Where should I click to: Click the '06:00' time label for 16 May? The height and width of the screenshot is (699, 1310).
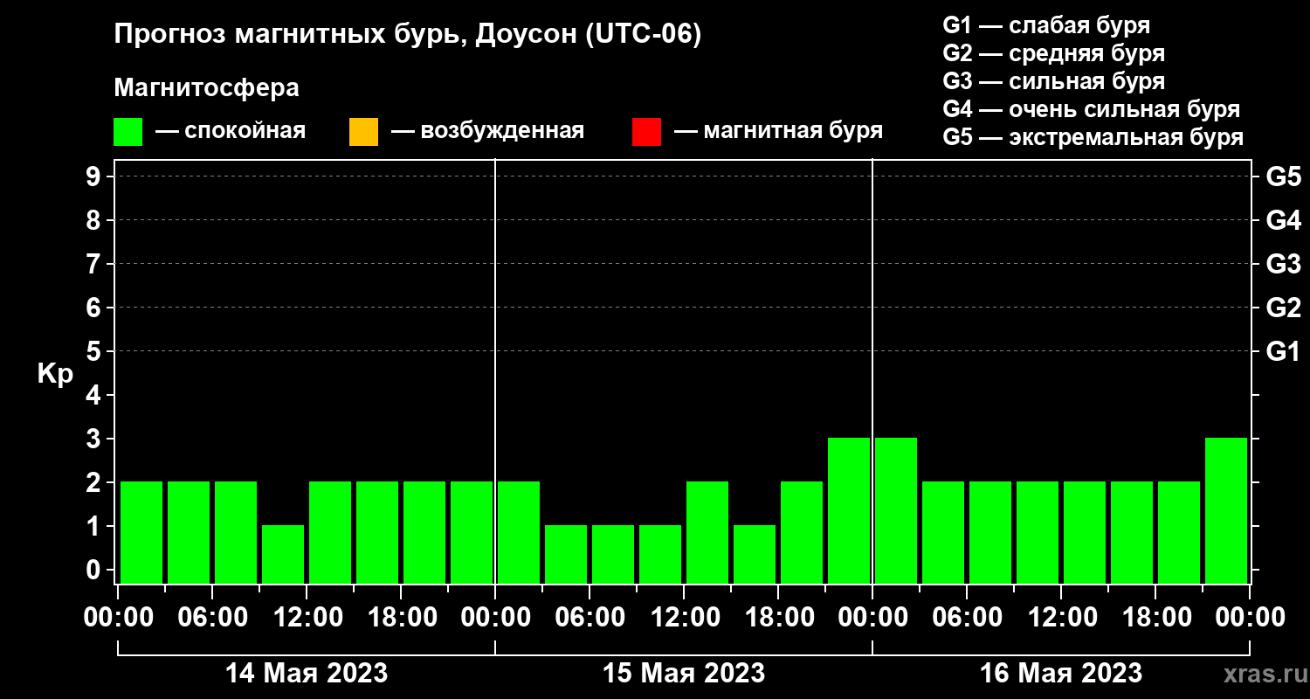tap(967, 618)
